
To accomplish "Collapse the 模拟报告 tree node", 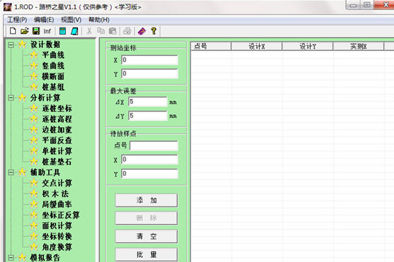I will 11,258.
